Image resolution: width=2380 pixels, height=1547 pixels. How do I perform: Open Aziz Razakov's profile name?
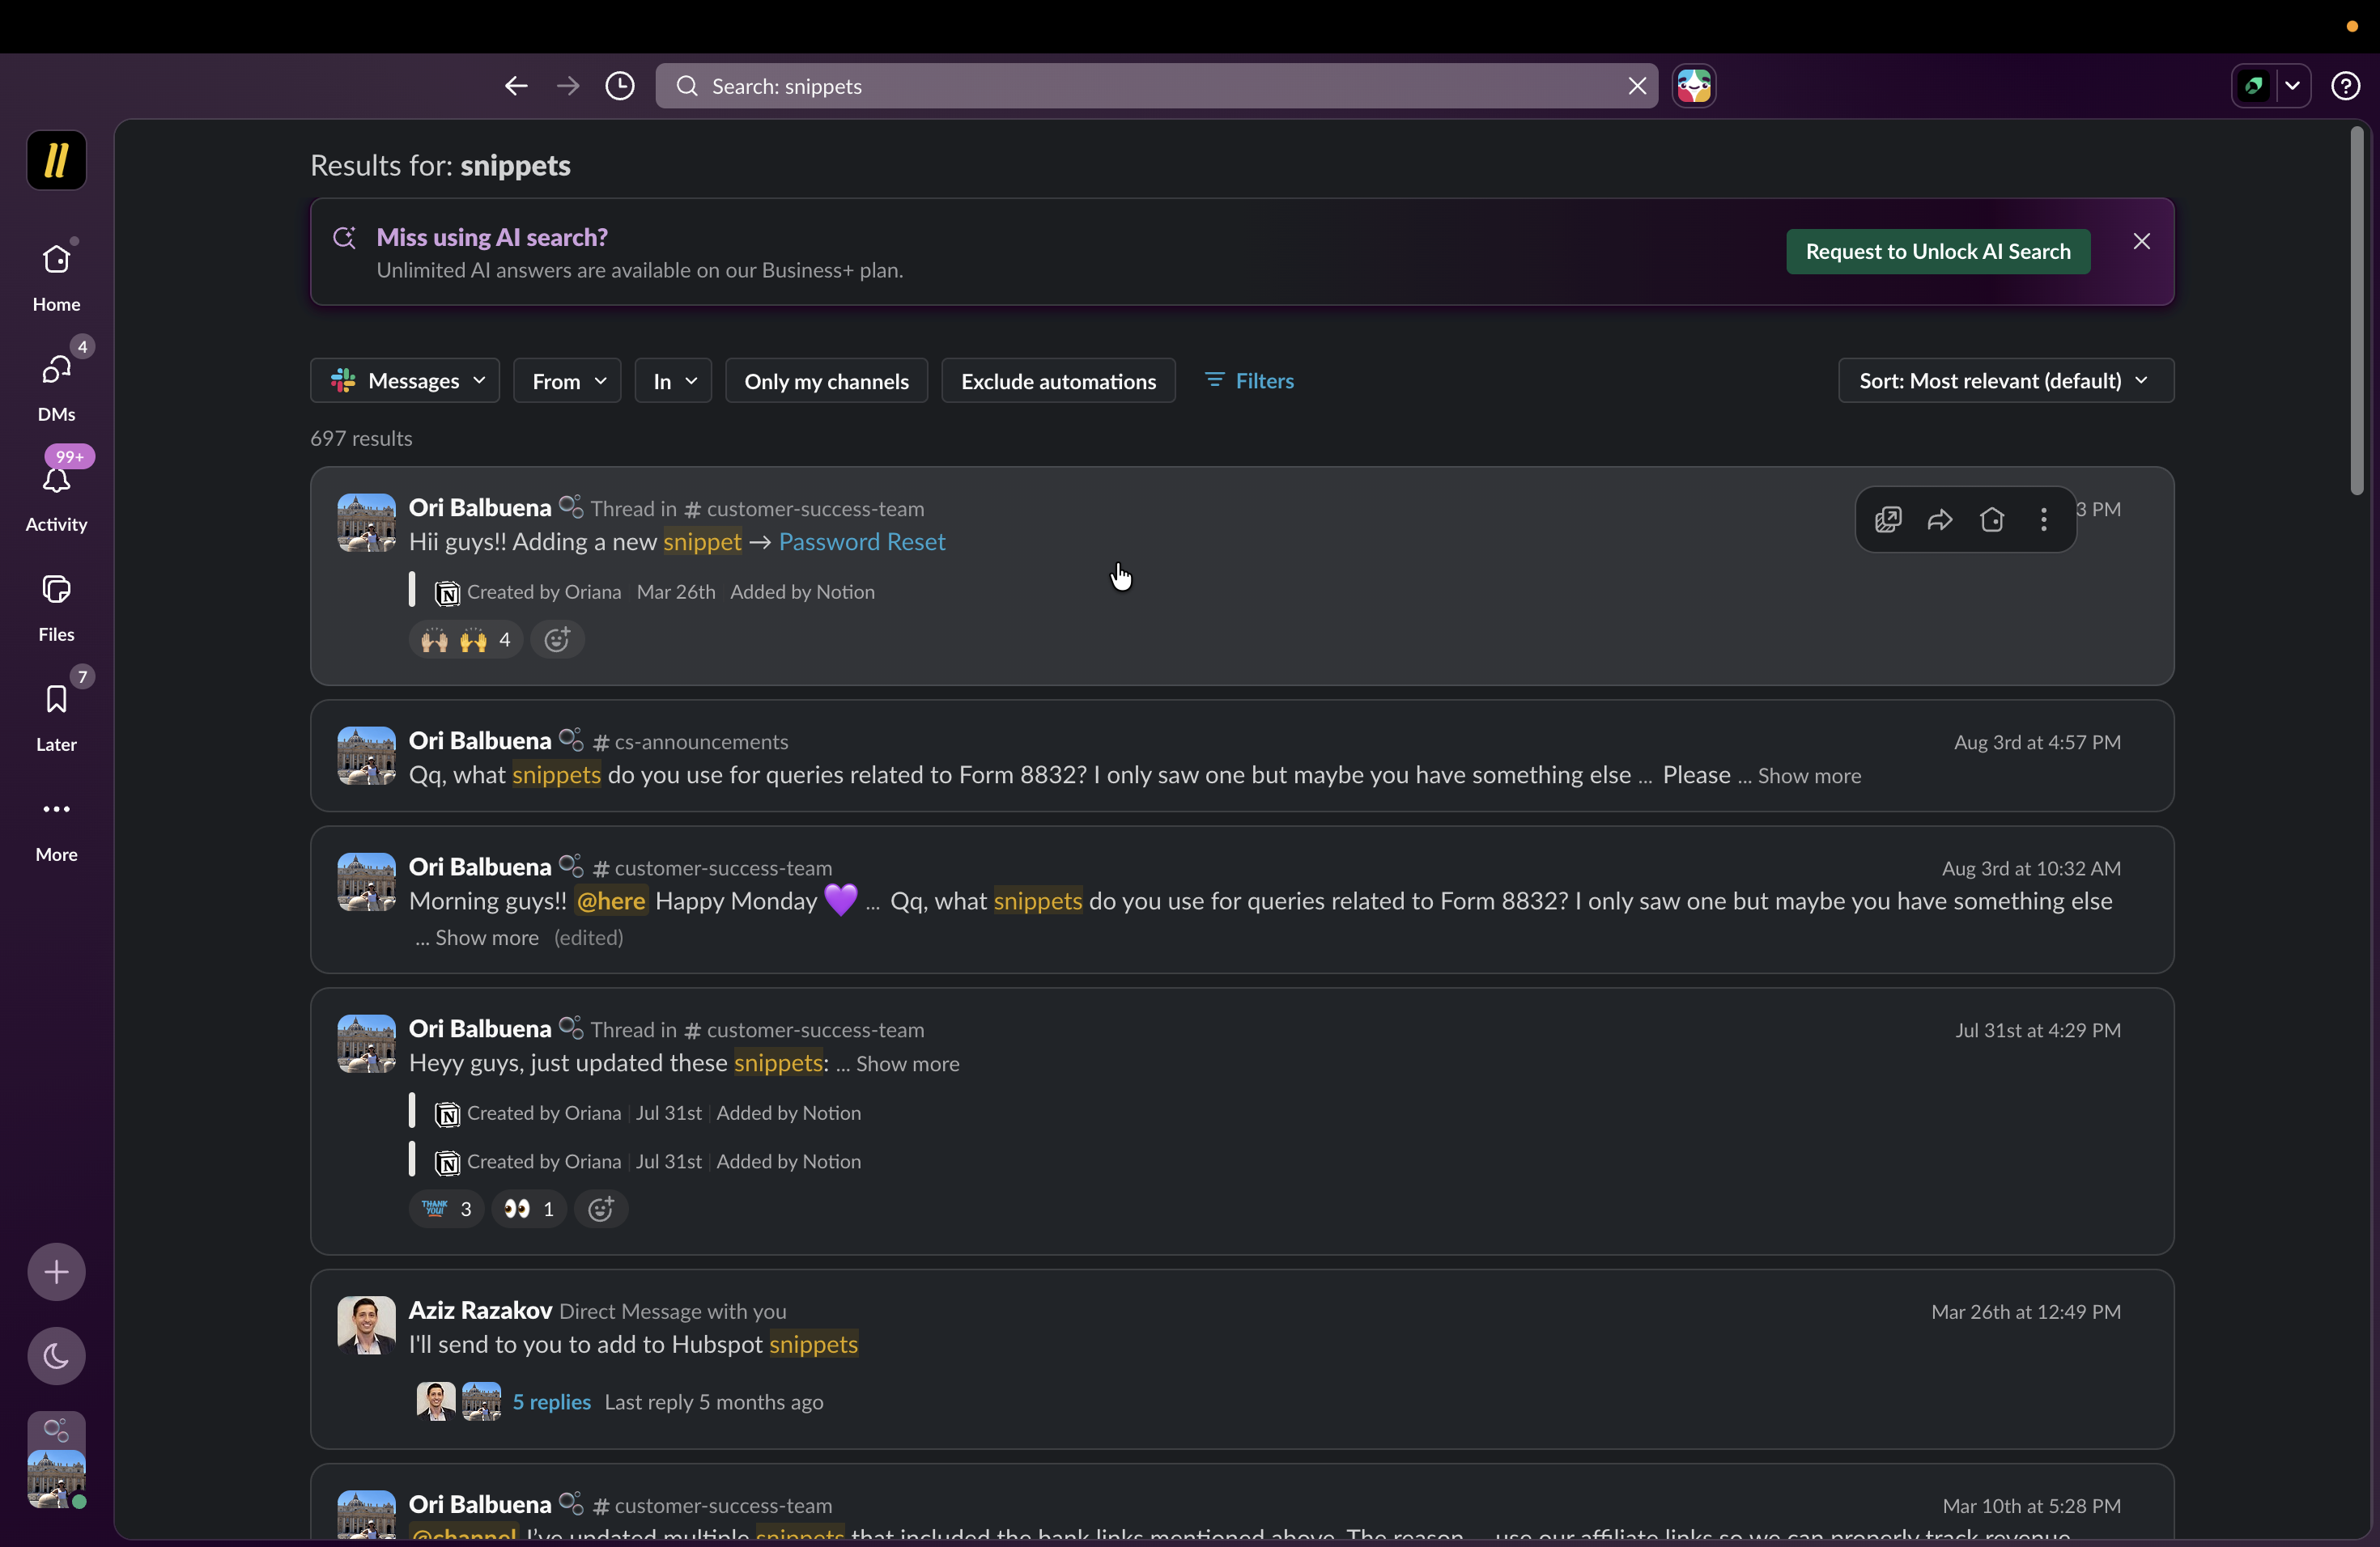(x=480, y=1310)
